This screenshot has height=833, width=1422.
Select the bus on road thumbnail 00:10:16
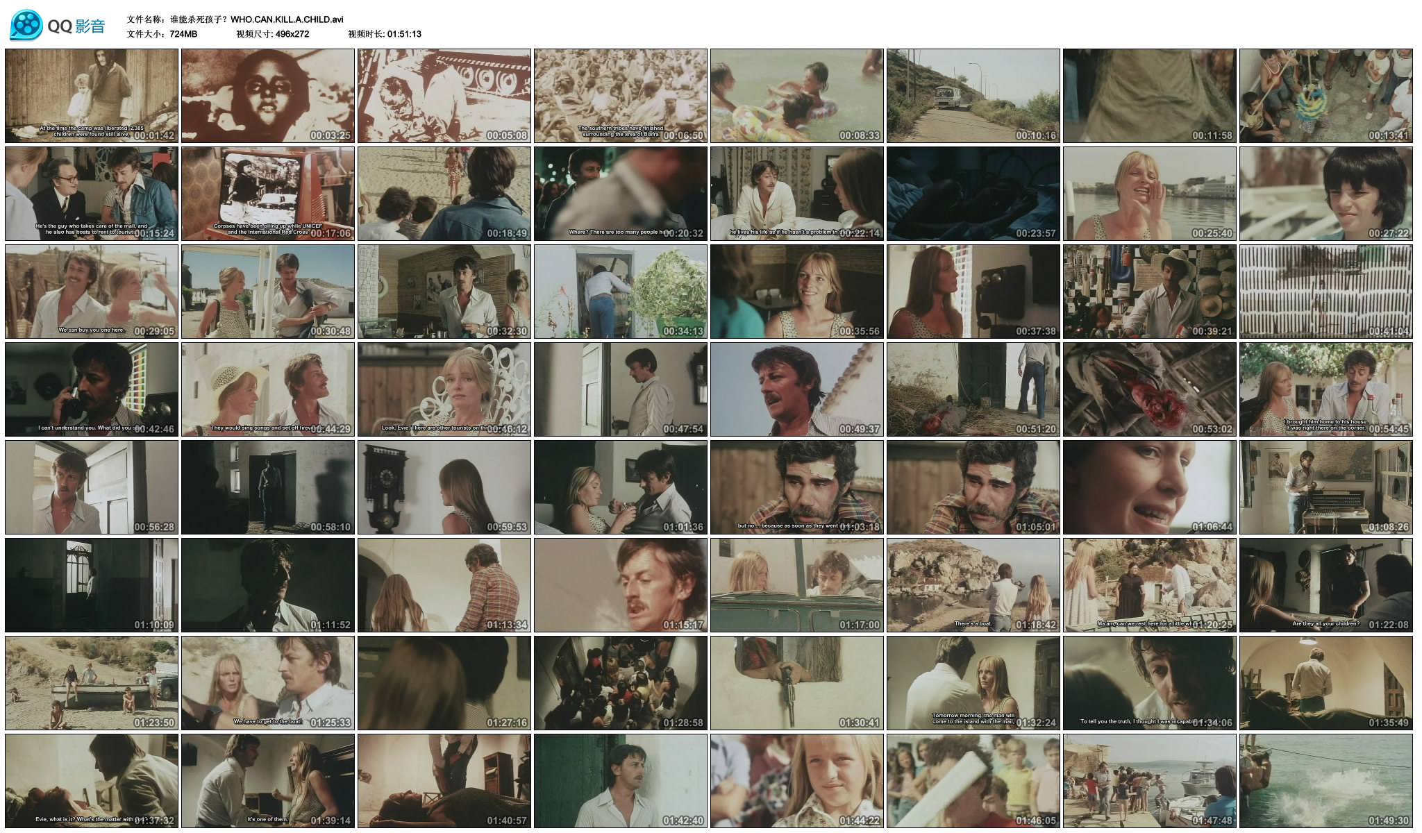click(x=973, y=96)
